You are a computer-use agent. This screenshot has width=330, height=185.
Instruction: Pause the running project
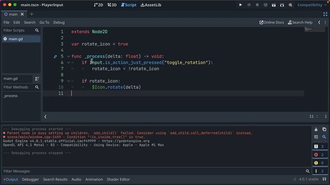coord(249,5)
